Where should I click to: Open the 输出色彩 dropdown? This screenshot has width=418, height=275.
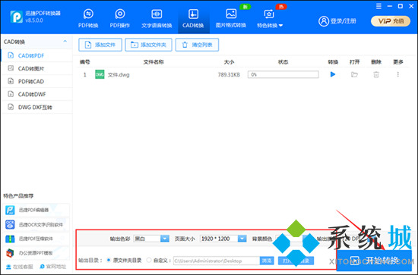151,239
